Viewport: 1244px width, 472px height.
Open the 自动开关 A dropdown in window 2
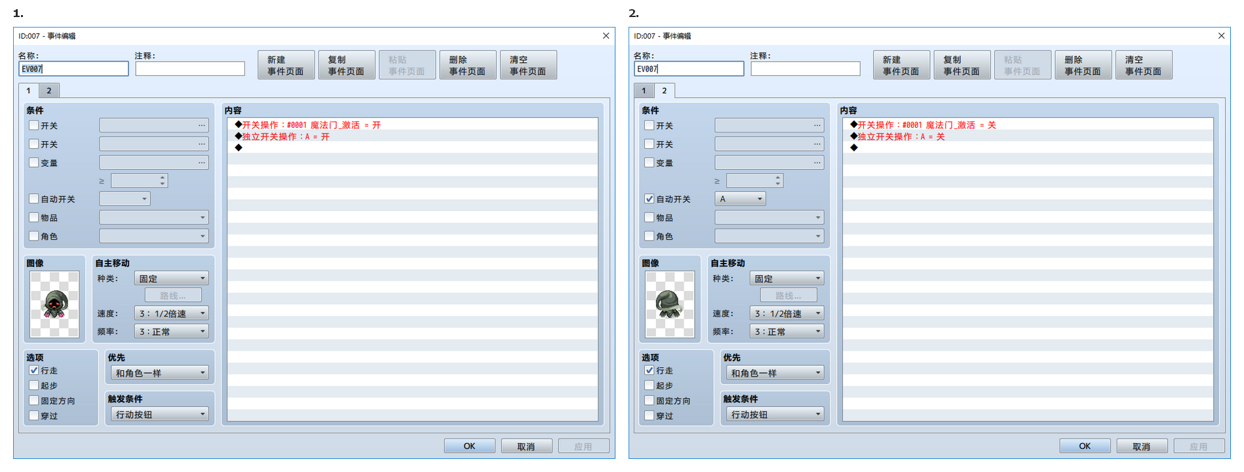[740, 199]
